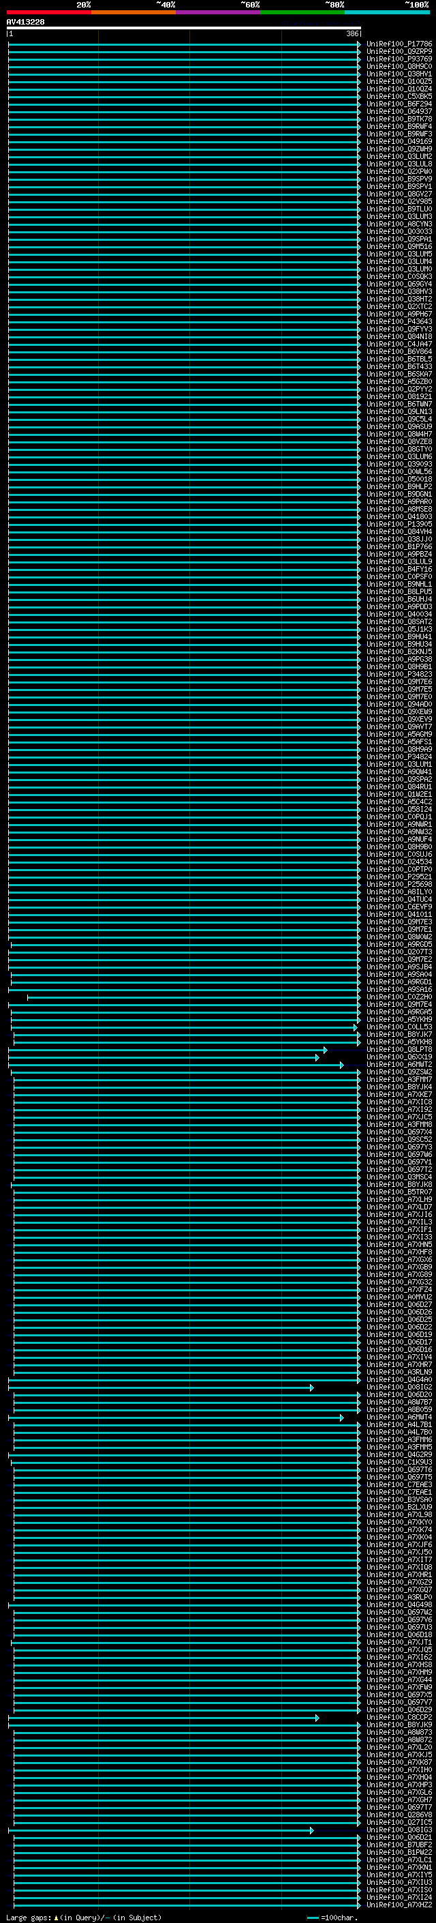Viewport: 436px width, 1923px height.
Task: Select hit label UniRef100_A7XL20
Action: [x=399, y=1747]
